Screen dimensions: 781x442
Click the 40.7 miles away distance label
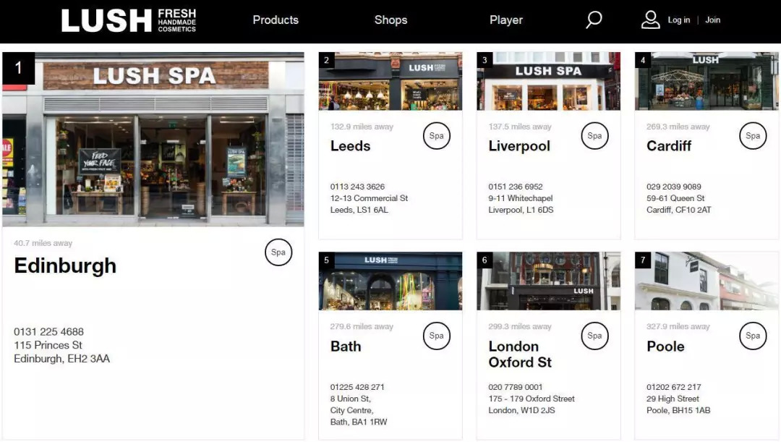[43, 243]
